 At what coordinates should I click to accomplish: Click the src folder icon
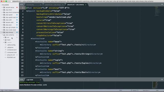pyautogui.click(x=6, y=38)
